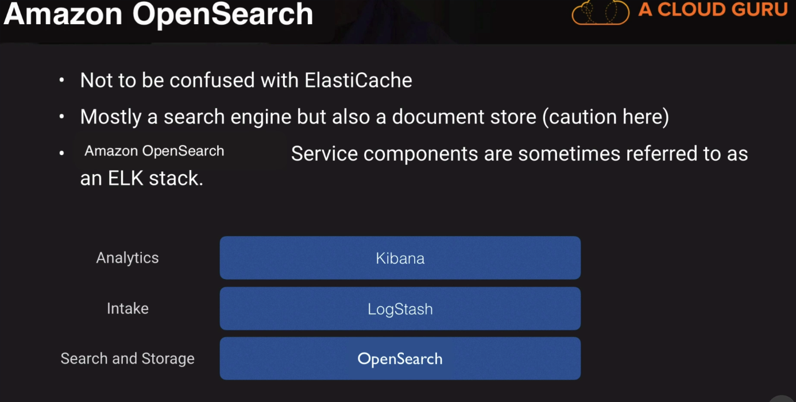
Task: Click the Analytics row label
Action: (x=127, y=258)
